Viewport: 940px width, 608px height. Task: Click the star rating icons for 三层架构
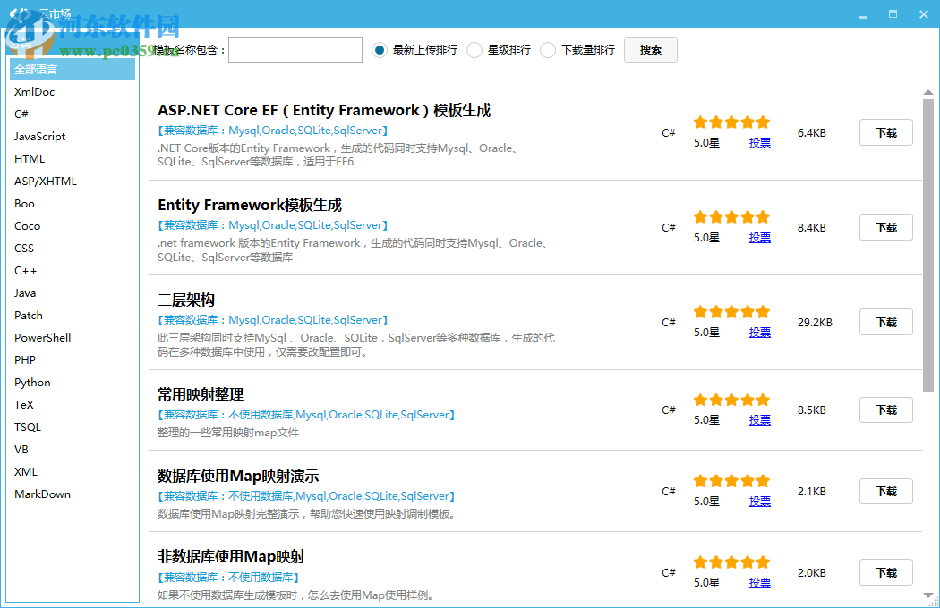(731, 311)
